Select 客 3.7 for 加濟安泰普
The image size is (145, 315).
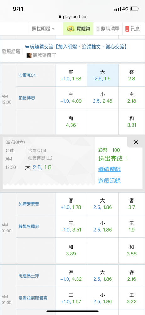click(132, 204)
